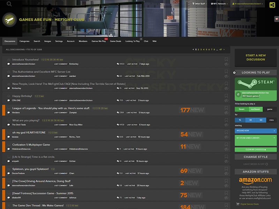
Task: Bookmark the Life Is Strange thread
Action: 226,156
